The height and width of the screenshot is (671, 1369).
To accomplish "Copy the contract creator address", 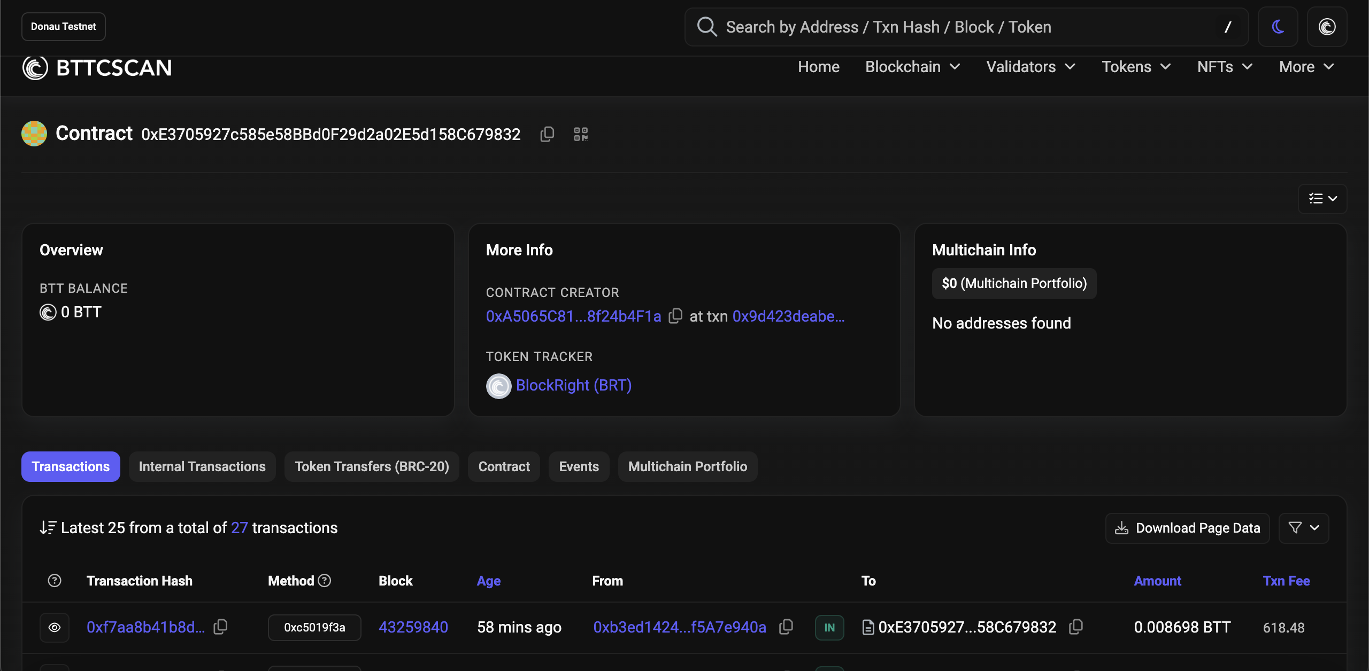I will [x=675, y=316].
